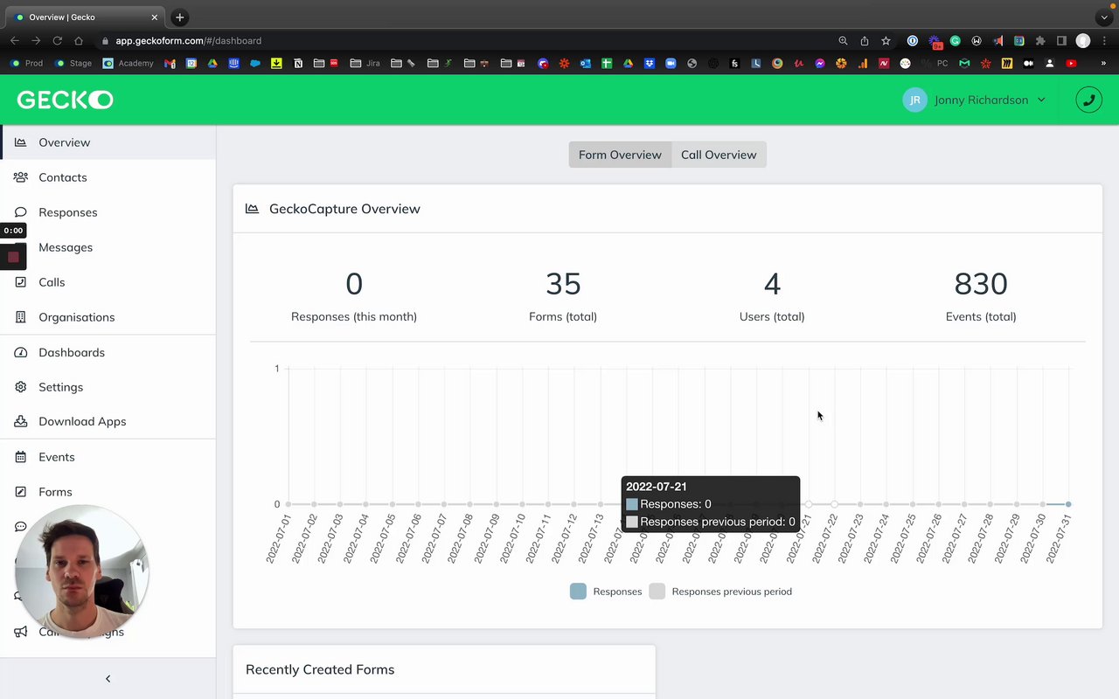Open the Forms edit icon

coord(20,492)
